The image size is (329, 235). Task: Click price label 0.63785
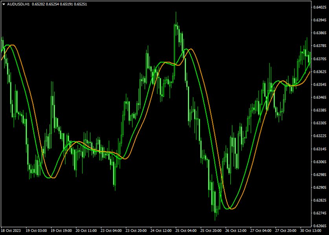[x=320, y=45]
